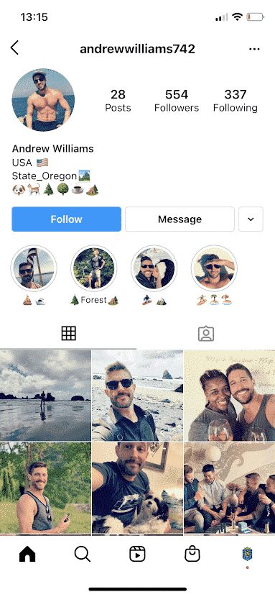Tap the Message button
This screenshot has height=597, width=275.
point(180,219)
